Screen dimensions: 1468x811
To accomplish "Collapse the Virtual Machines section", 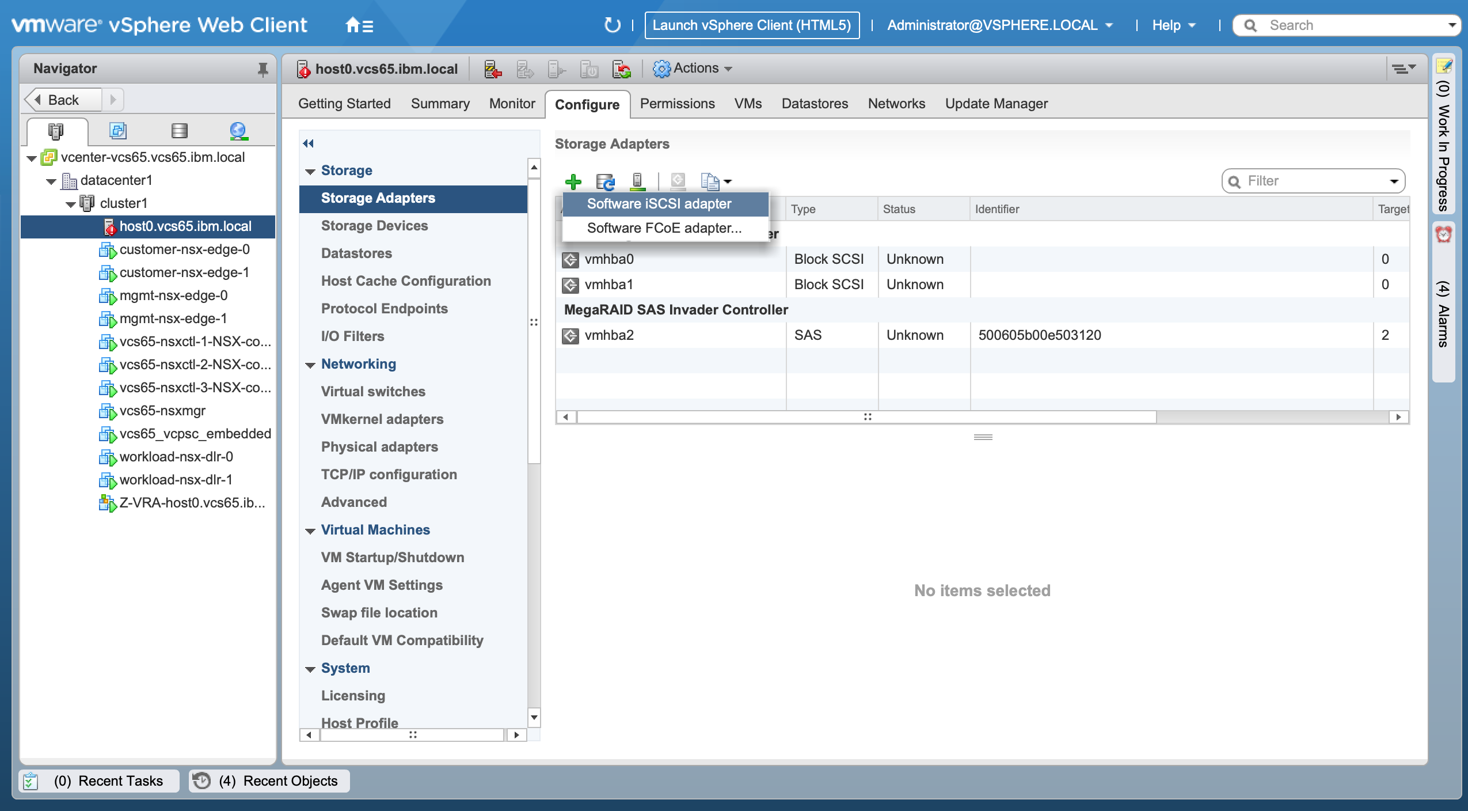I will tap(310, 531).
